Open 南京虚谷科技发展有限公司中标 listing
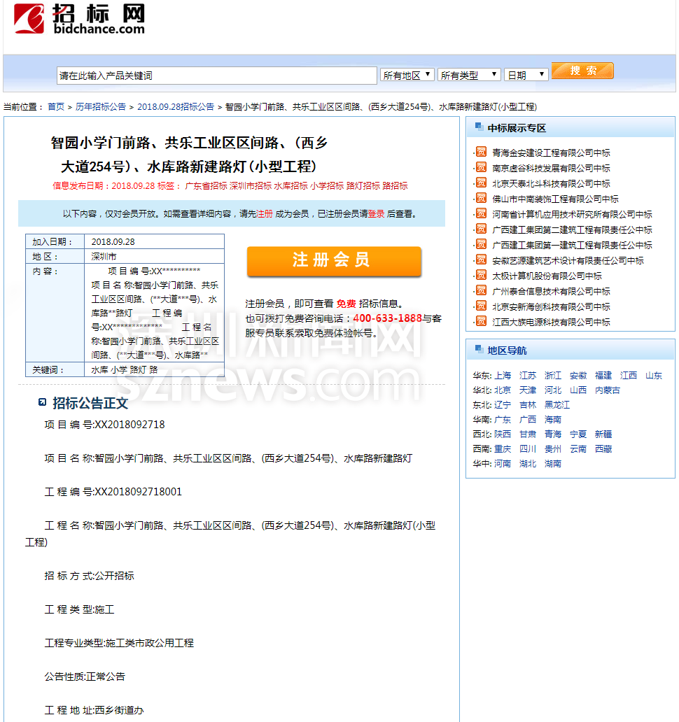The height and width of the screenshot is (722, 679). tap(551, 168)
